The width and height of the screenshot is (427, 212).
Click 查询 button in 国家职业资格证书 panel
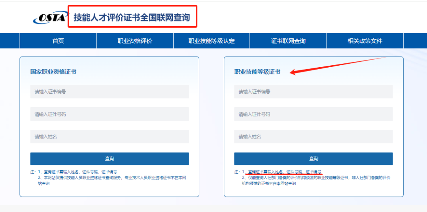[110, 159]
